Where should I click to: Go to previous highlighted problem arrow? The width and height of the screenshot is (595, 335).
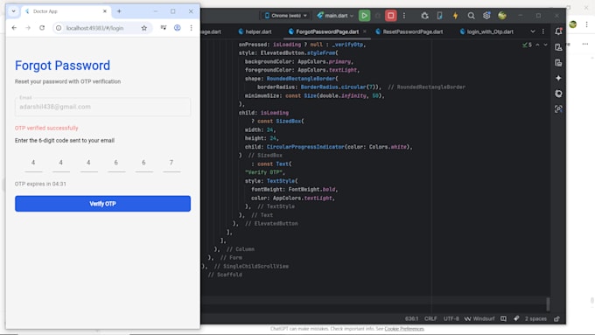538,45
